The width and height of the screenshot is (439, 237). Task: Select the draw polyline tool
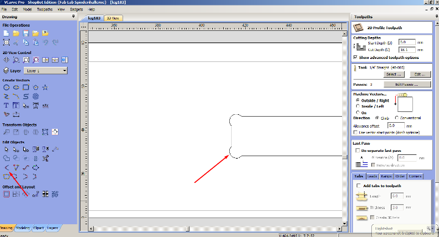click(x=6, y=97)
